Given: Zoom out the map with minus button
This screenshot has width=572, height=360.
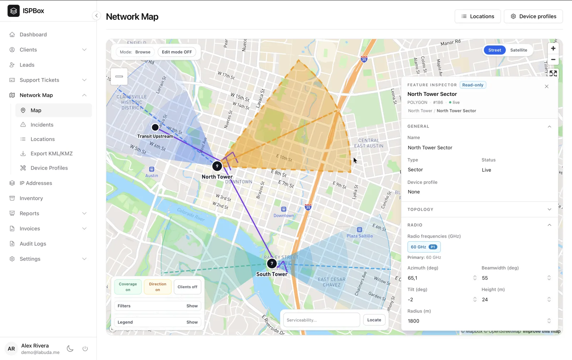Looking at the screenshot, I should tap(553, 59).
